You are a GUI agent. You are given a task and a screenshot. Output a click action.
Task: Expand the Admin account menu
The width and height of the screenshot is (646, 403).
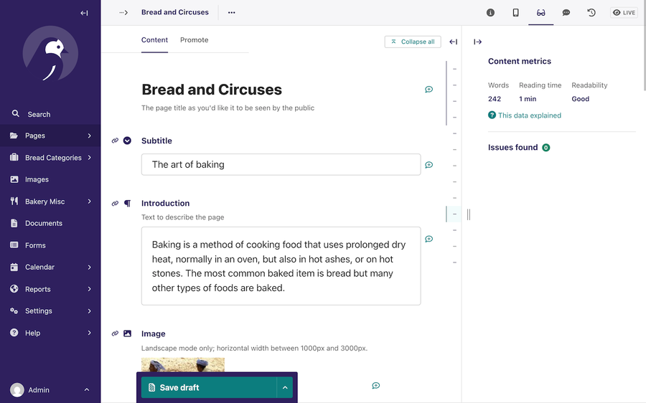(86, 390)
